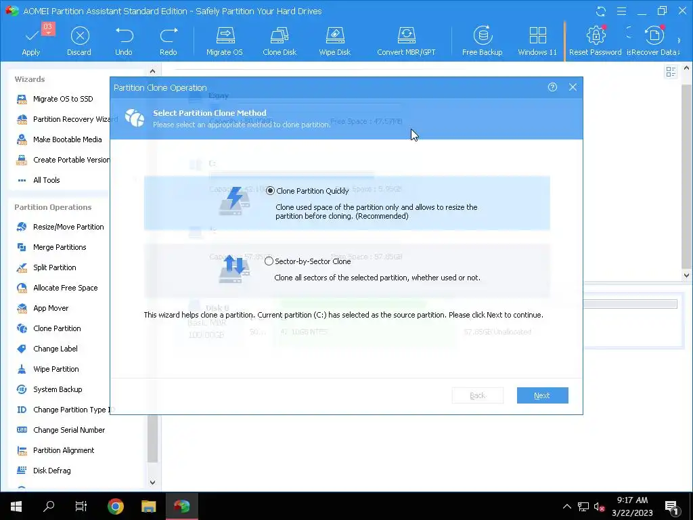693x520 pixels.
Task: Click the Change Serial Number icon
Action: (x=22, y=430)
